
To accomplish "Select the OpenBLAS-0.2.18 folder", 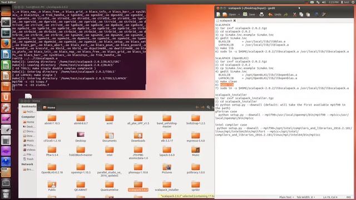I will coord(52,168).
